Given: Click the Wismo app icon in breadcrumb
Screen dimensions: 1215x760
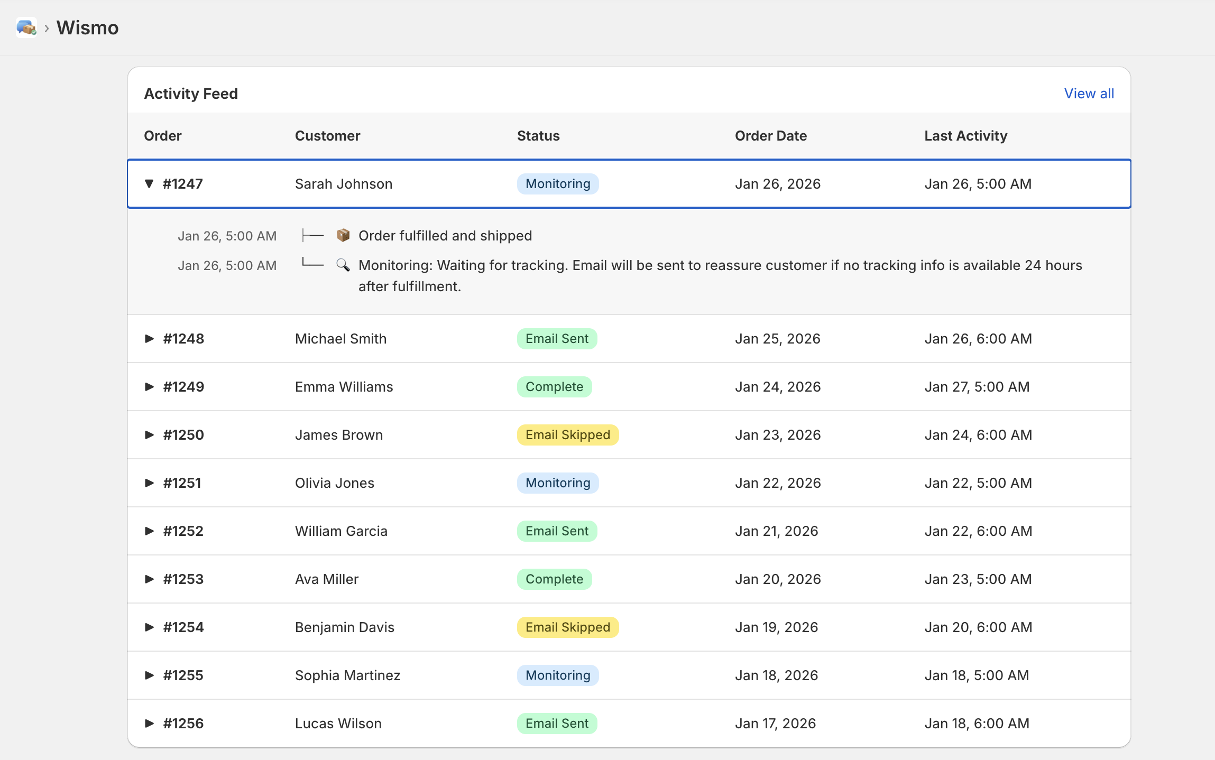Looking at the screenshot, I should coord(26,27).
